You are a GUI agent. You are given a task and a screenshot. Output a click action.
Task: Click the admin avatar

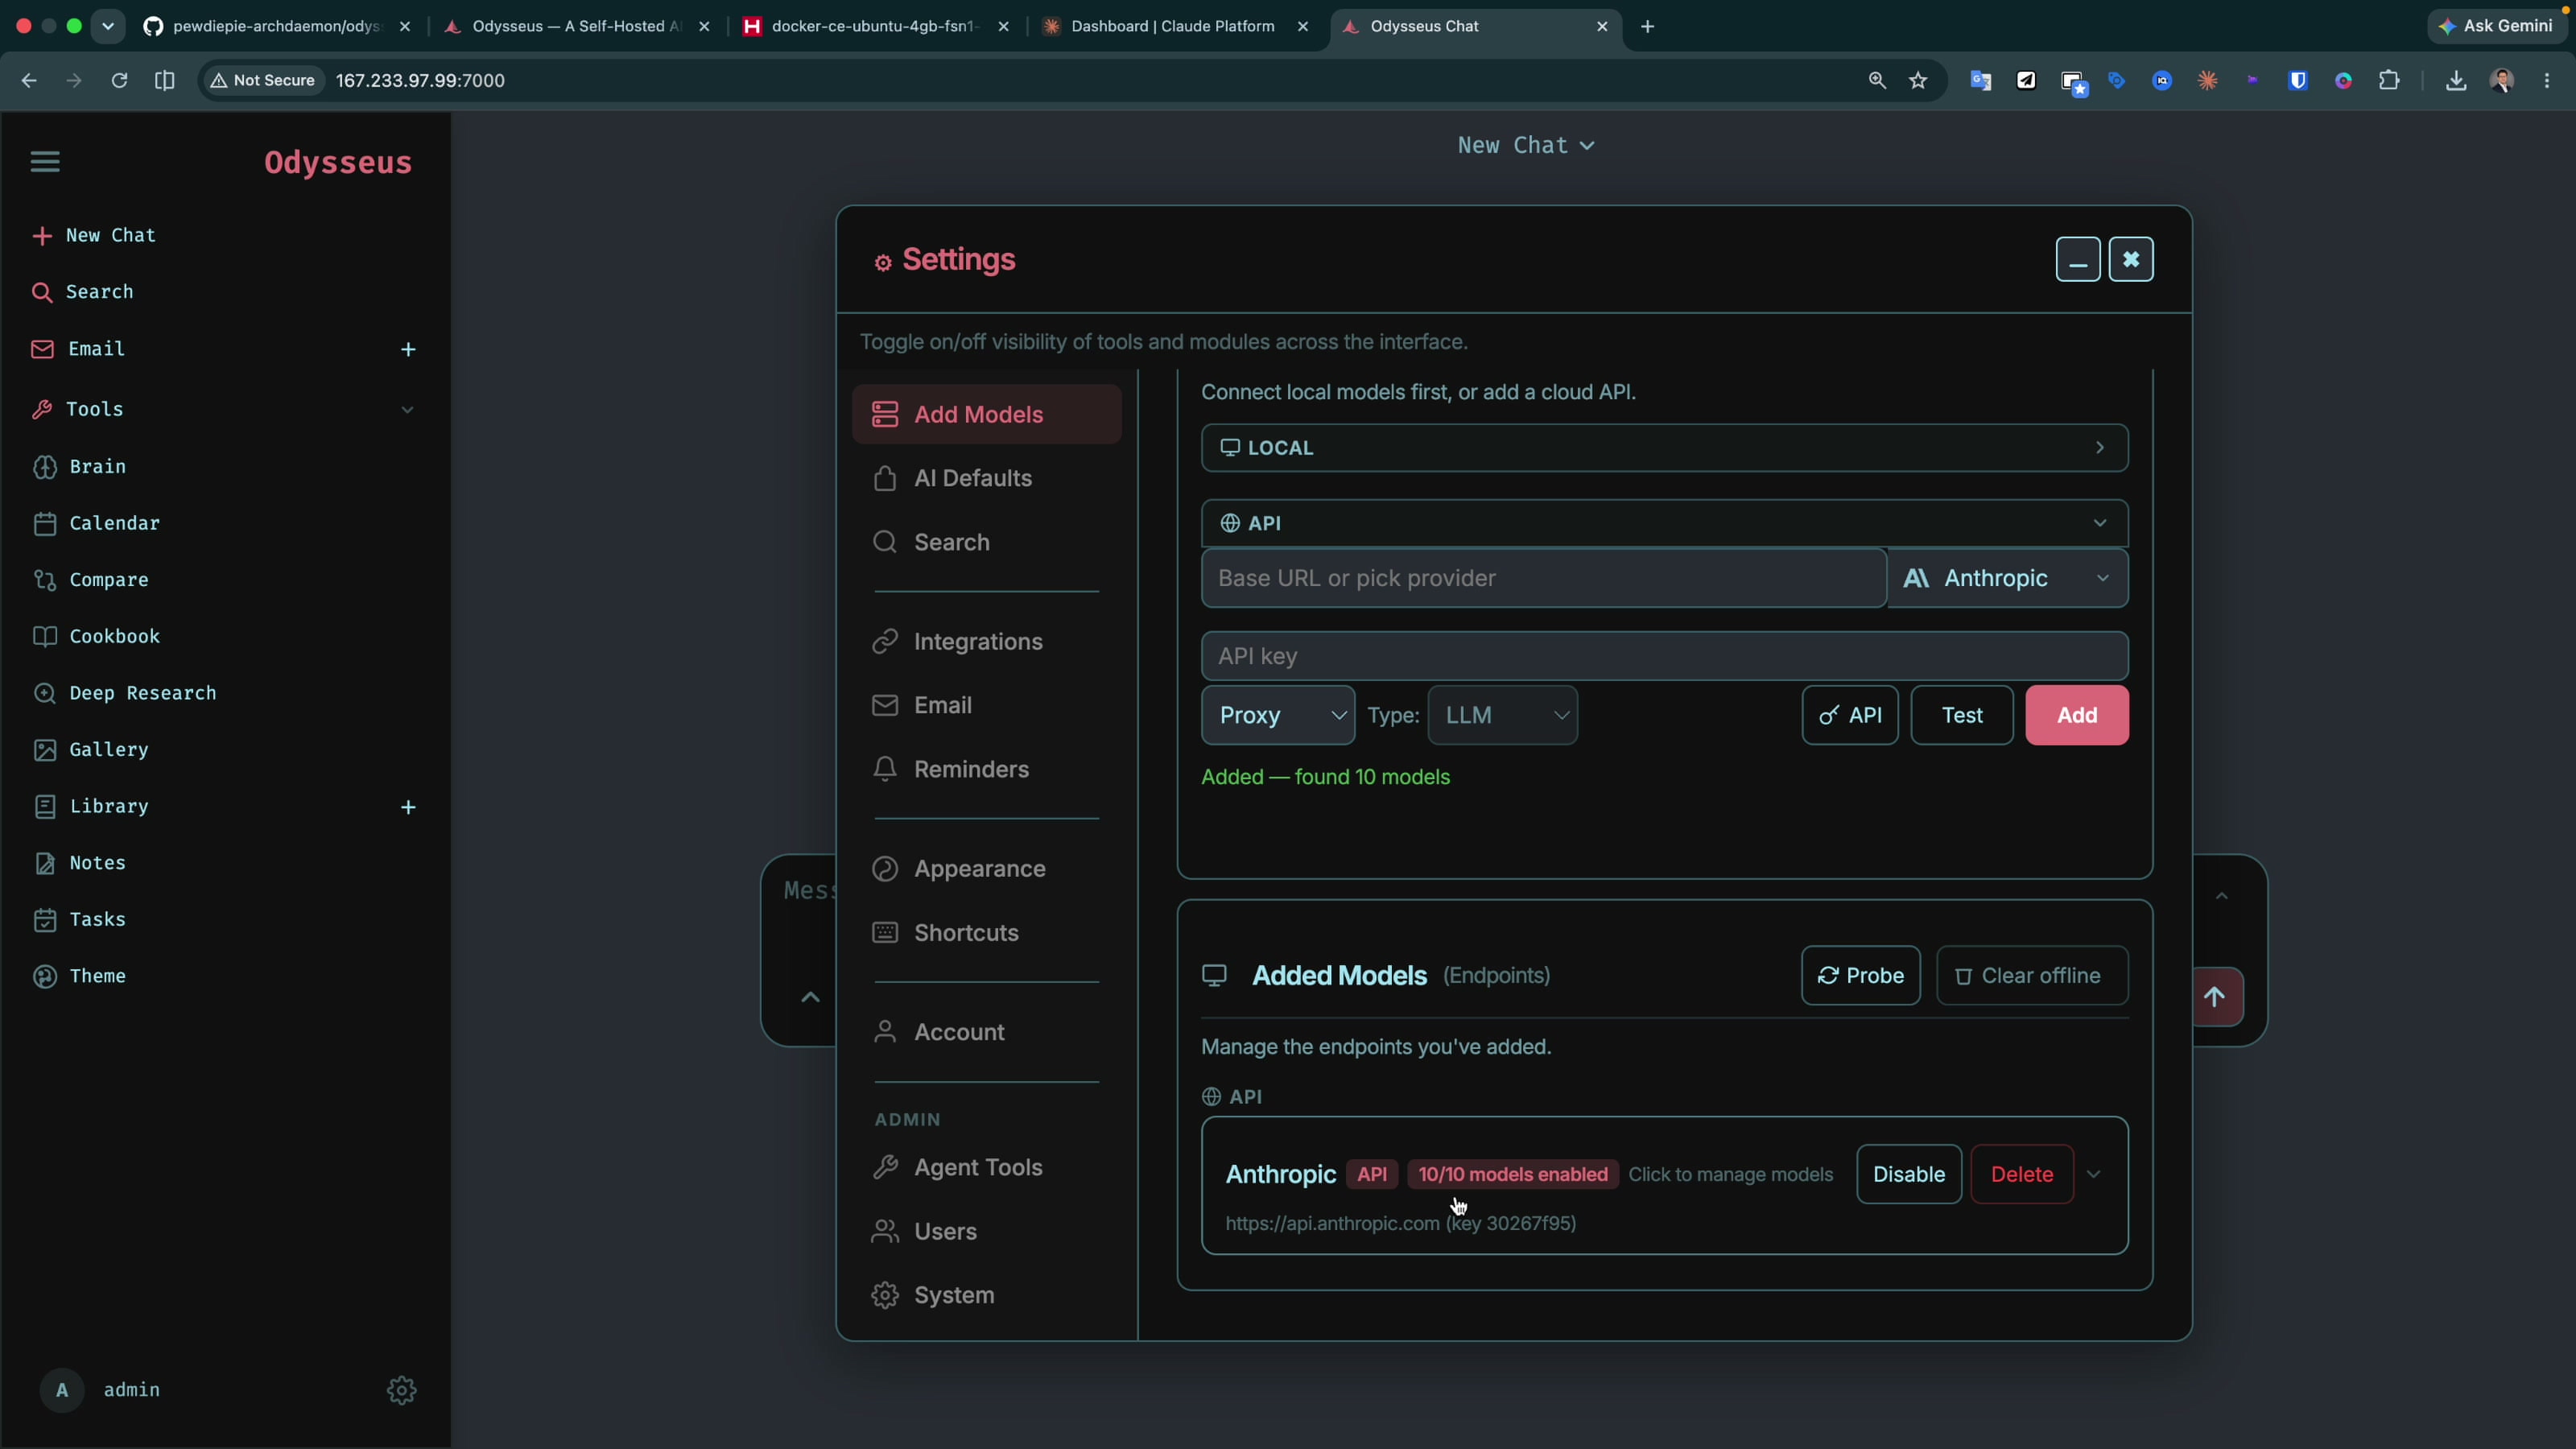(x=62, y=1390)
